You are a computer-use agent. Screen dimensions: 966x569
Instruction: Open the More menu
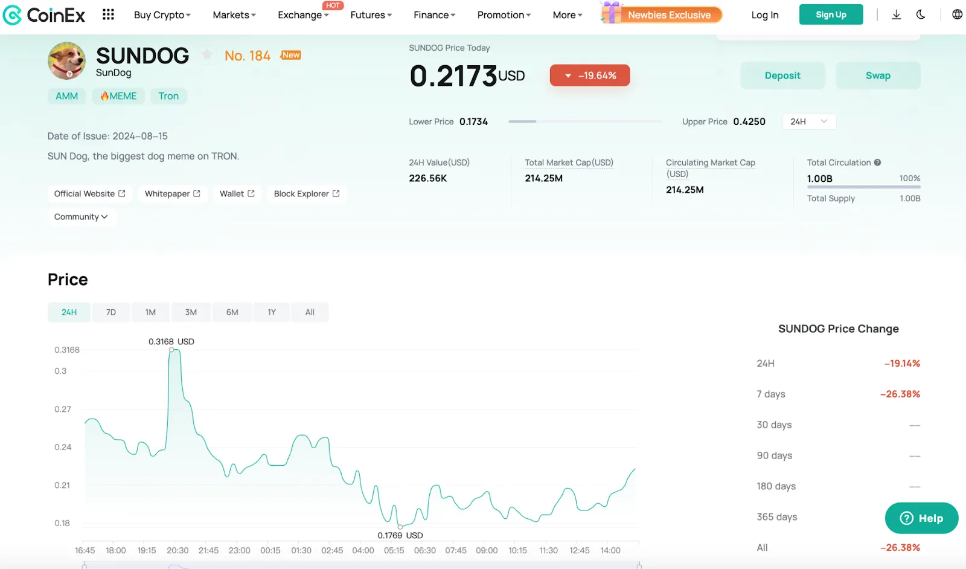[x=568, y=14]
